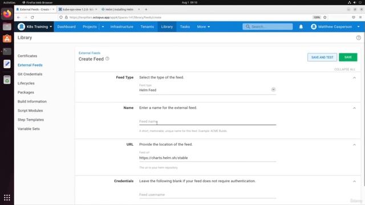Open the system tray status icons
The width and height of the screenshot is (365, 205).
click(x=355, y=2)
